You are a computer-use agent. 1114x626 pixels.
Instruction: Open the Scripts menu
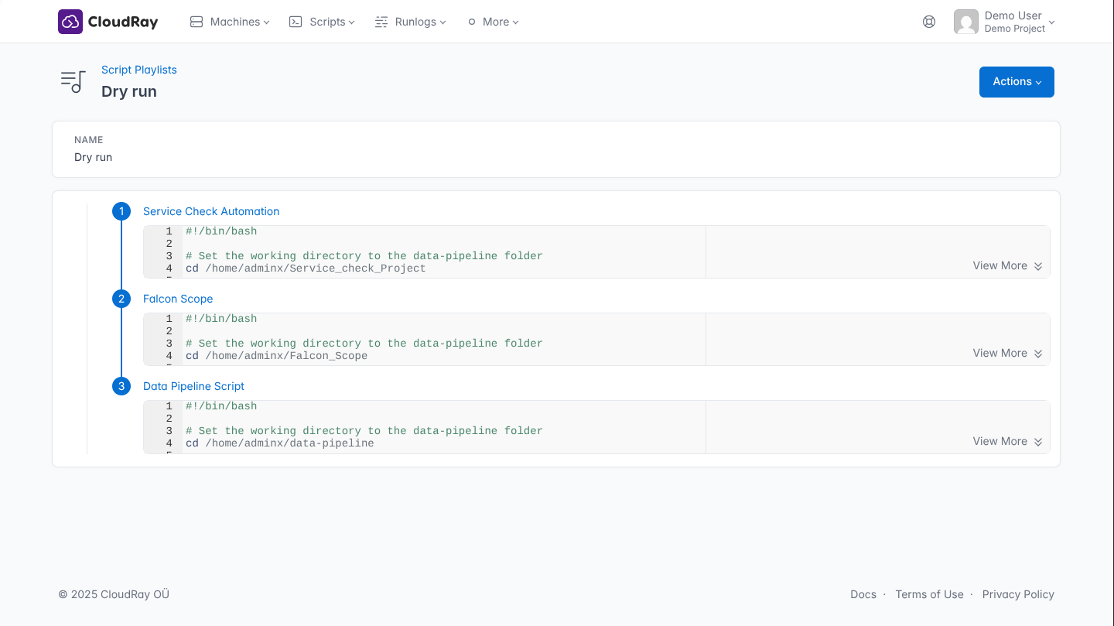[322, 22]
